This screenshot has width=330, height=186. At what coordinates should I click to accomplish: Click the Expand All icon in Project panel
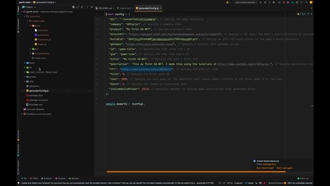click(78, 7)
